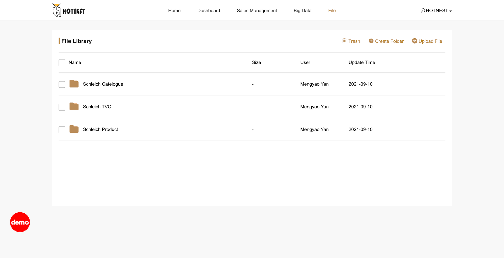Click the Hotnest owl logo

pyautogui.click(x=69, y=10)
